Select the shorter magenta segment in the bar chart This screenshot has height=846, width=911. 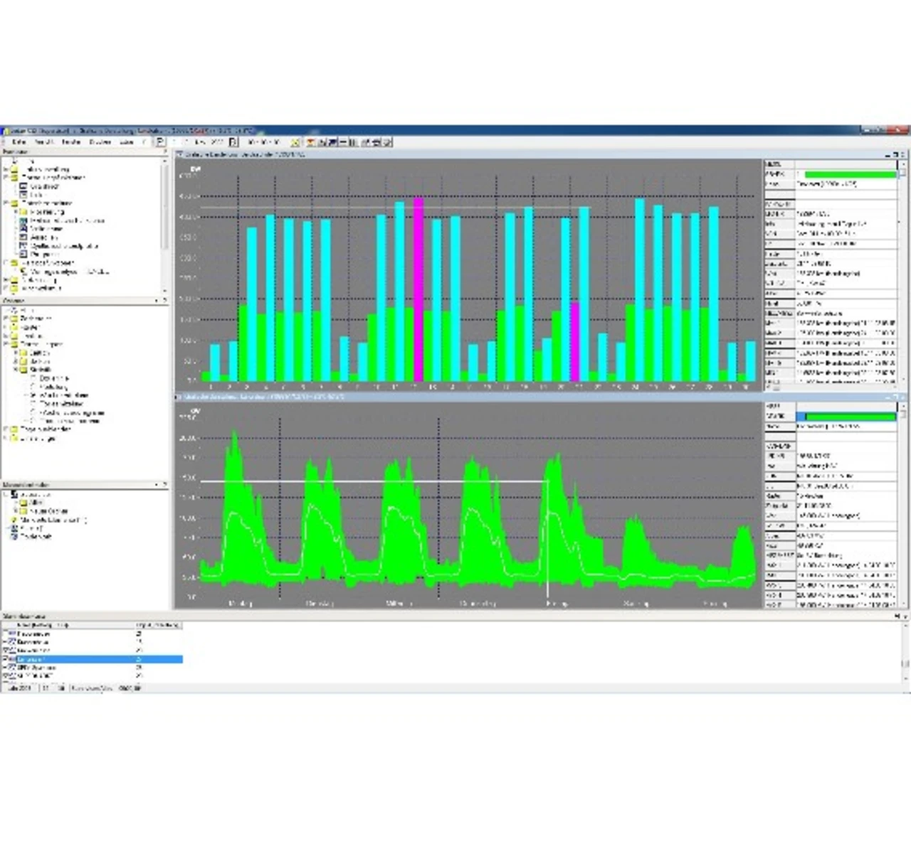pos(575,342)
